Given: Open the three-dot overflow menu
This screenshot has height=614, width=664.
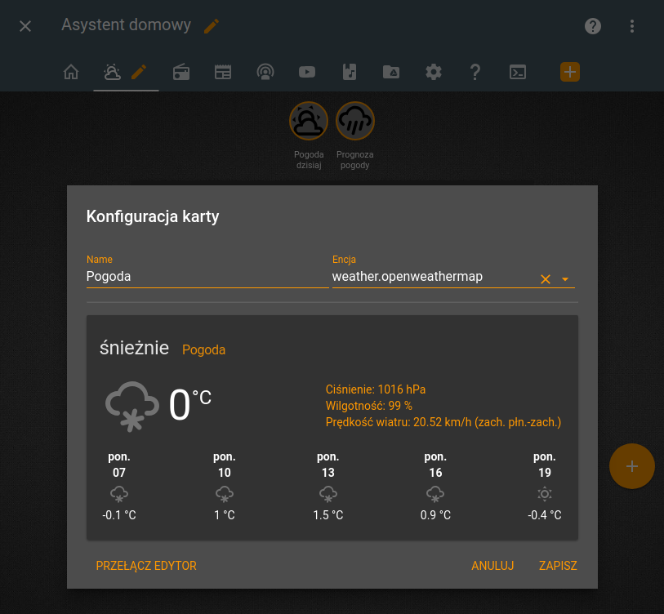Looking at the screenshot, I should (631, 26).
